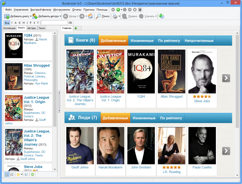The width and height of the screenshot is (242, 184).
Task: Open the star rating filter dropdown
Action: pos(21,174)
